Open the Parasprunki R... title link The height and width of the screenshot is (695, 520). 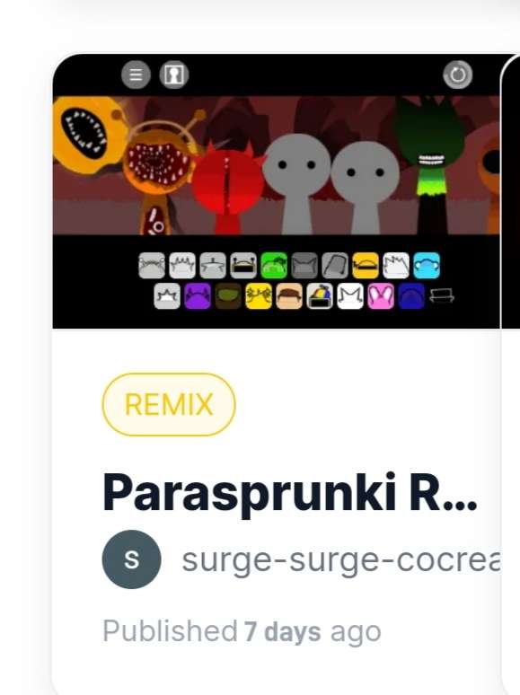pos(290,493)
